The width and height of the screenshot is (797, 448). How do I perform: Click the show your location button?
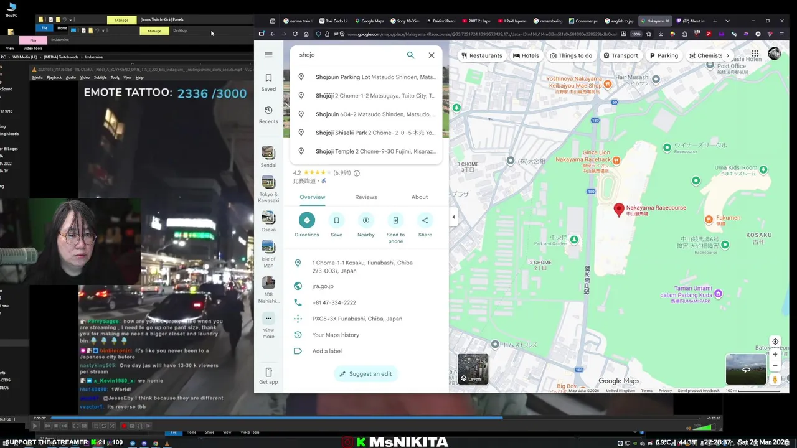775,342
